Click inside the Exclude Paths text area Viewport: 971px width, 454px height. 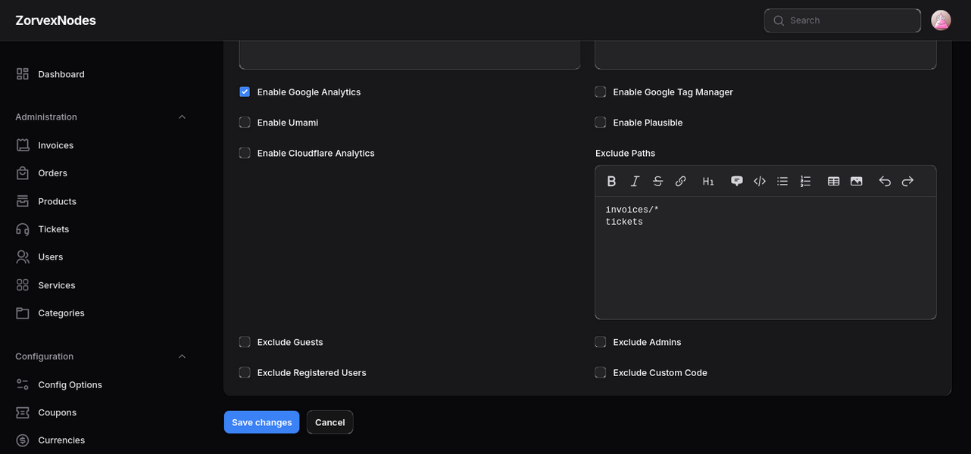pyautogui.click(x=766, y=257)
